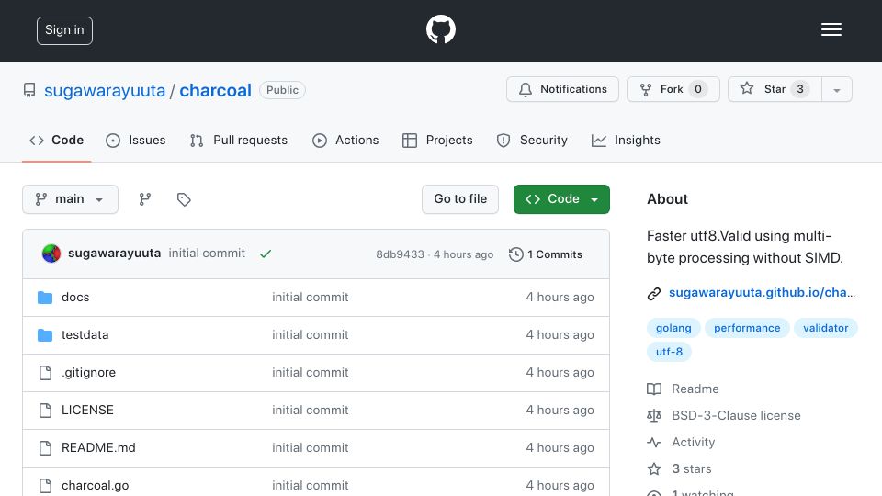Open the Projects tab
Image resolution: width=882 pixels, height=496 pixels.
tap(437, 140)
